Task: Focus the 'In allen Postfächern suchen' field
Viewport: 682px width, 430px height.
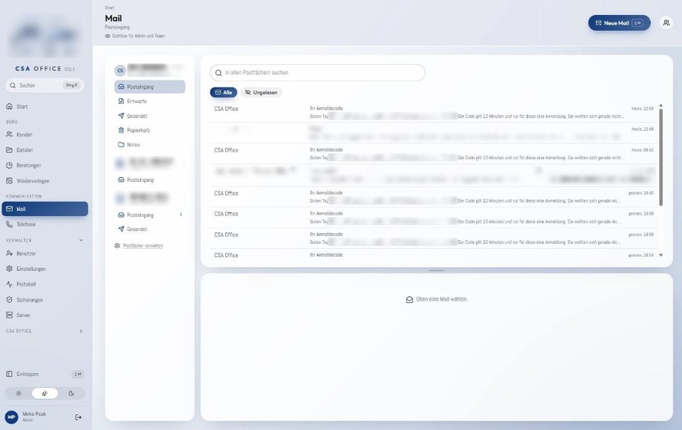Action: point(318,72)
